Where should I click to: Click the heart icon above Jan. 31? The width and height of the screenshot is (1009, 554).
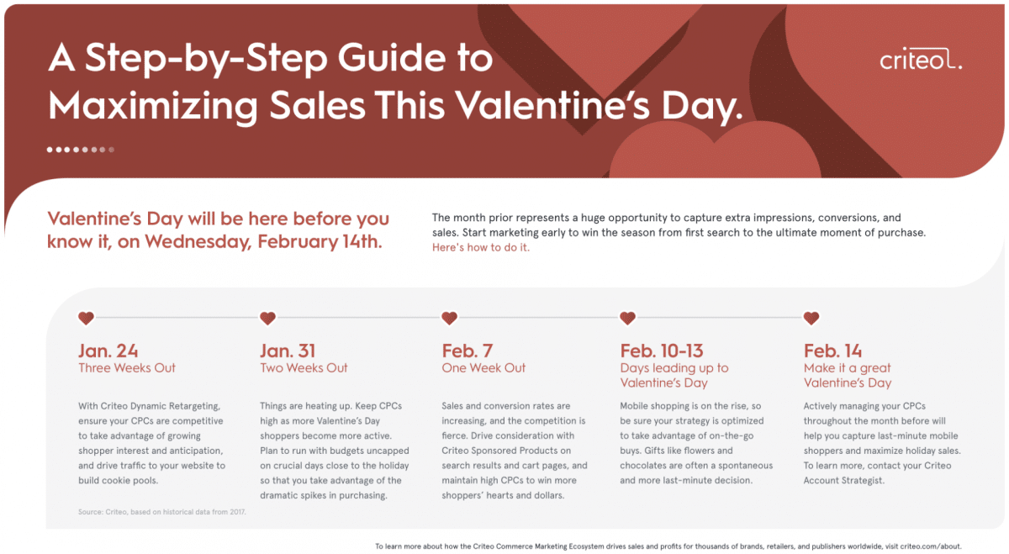click(x=267, y=318)
